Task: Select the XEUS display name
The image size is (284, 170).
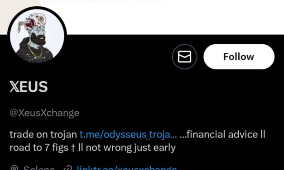Action: [29, 87]
